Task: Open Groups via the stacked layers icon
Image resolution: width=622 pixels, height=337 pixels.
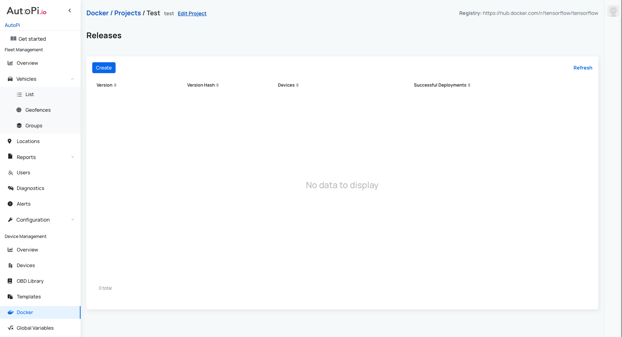Action: coord(19,126)
